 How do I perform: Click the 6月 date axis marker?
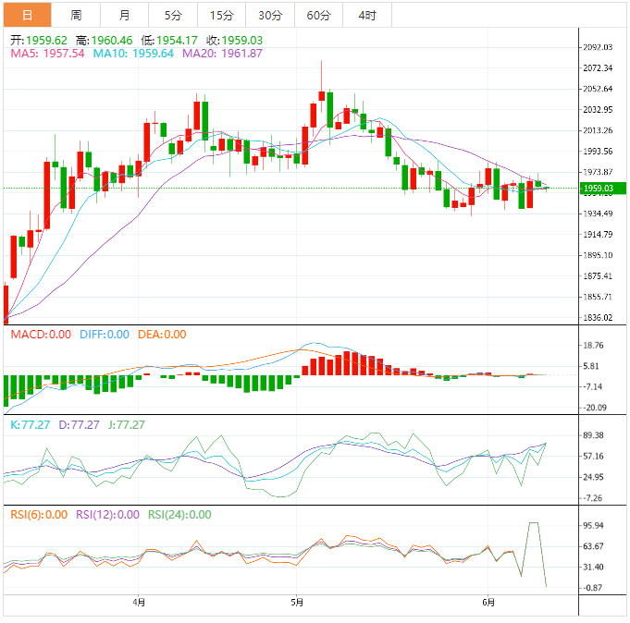[488, 603]
